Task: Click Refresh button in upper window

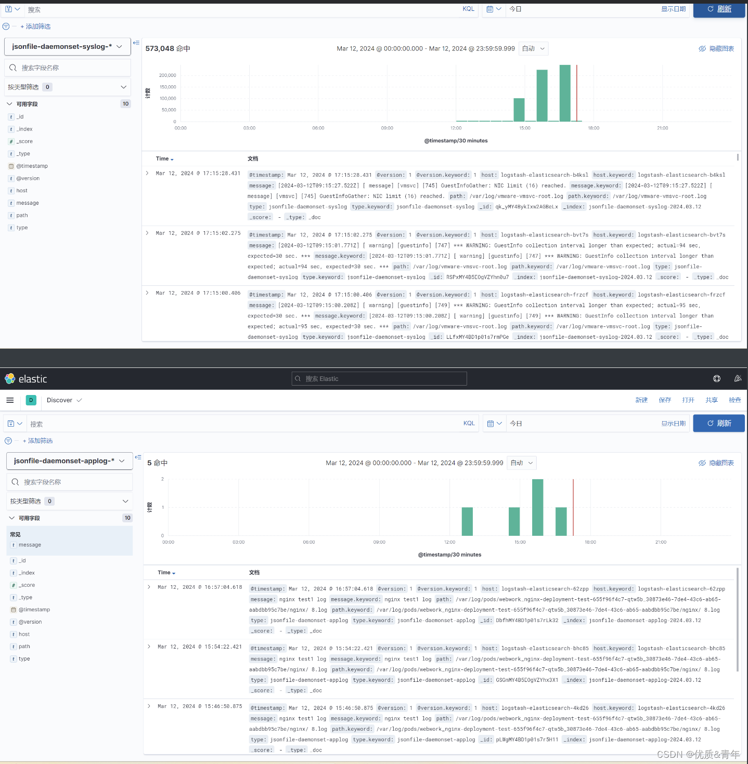Action: 719,9
